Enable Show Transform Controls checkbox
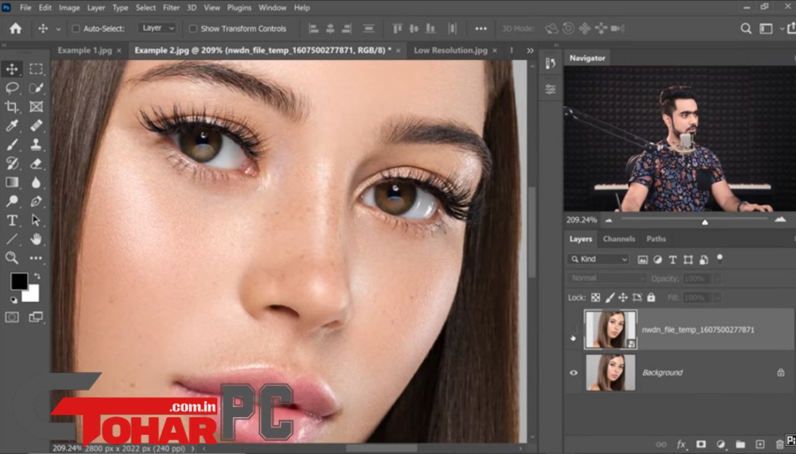Screen dimensions: 796x454 pos(193,29)
